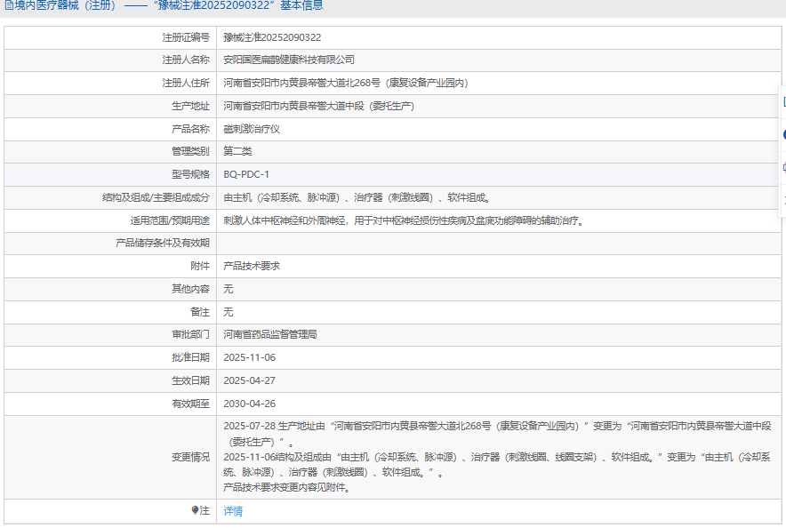Click the round blue icon in the right sidebar
The image size is (786, 528).
tap(782, 134)
